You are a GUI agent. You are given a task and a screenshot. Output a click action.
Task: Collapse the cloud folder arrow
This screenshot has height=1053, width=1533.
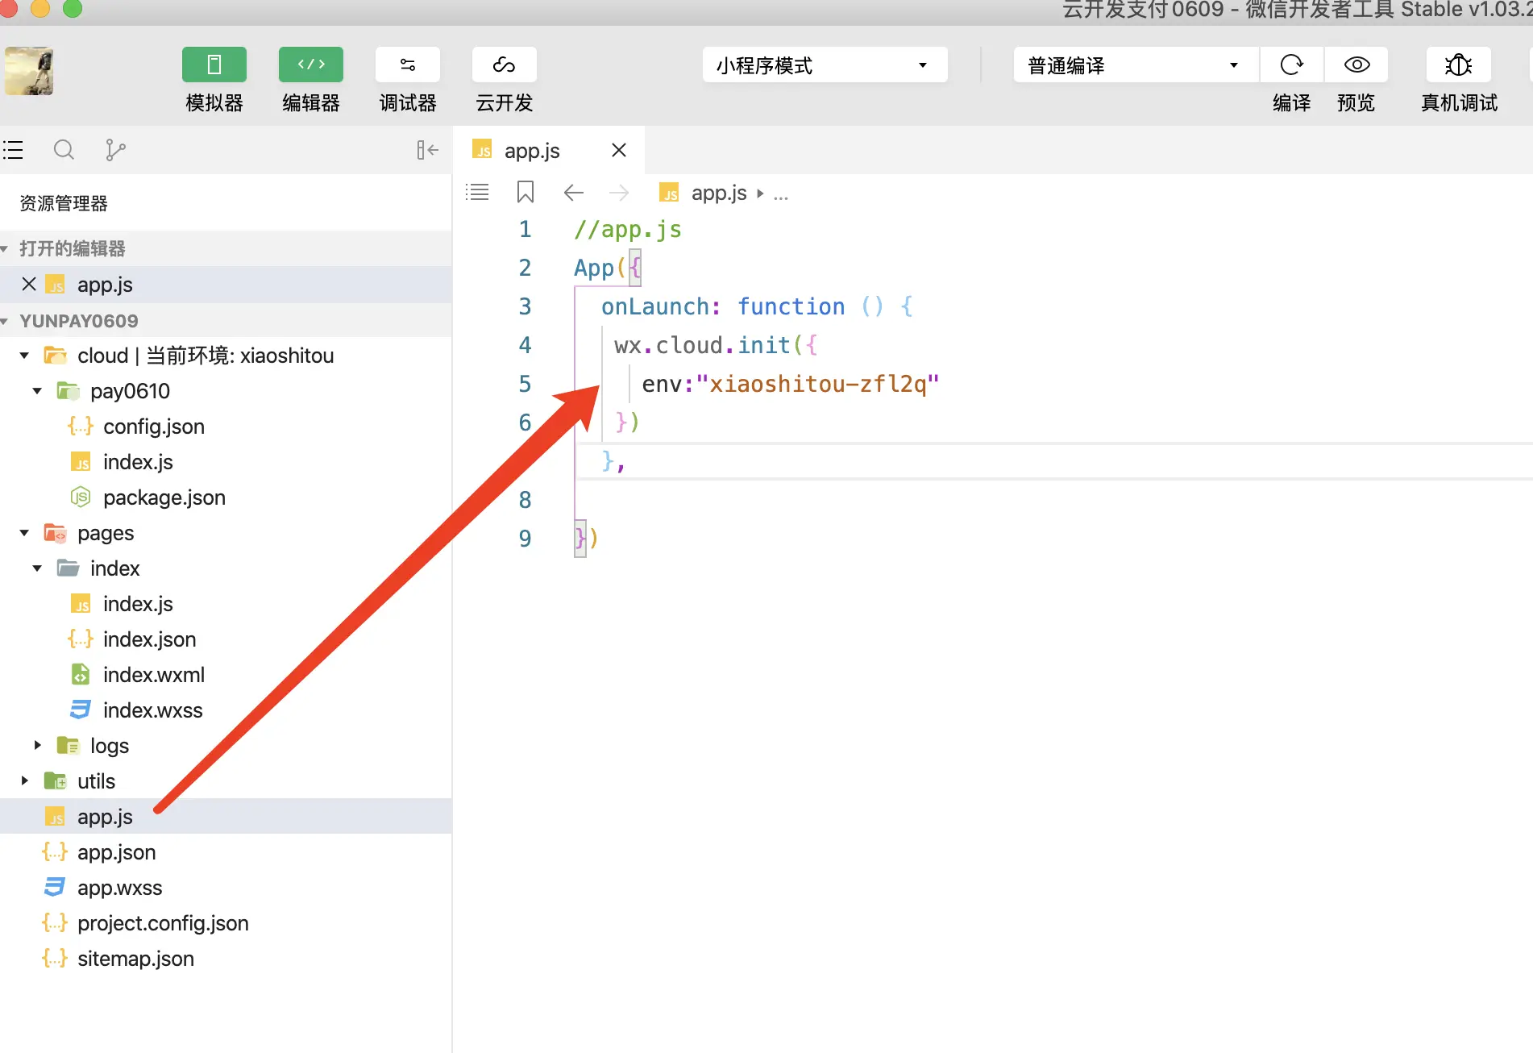[24, 356]
